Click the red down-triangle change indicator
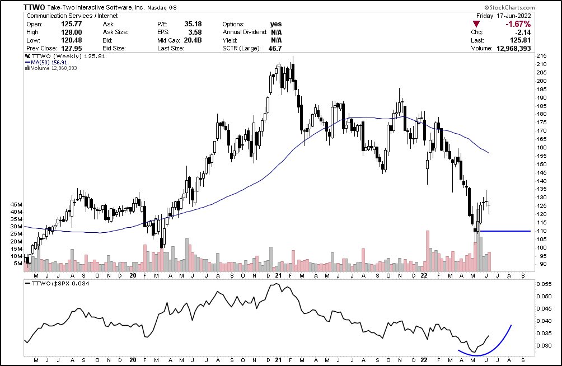 476,25
